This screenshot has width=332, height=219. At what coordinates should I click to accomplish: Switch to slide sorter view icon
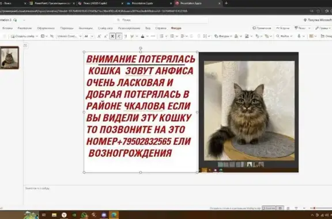tap(288, 208)
